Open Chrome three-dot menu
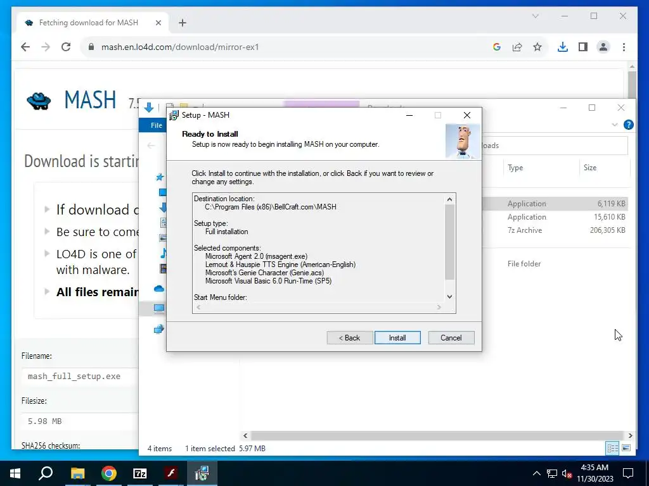Viewport: 649px width, 486px height. coord(624,47)
